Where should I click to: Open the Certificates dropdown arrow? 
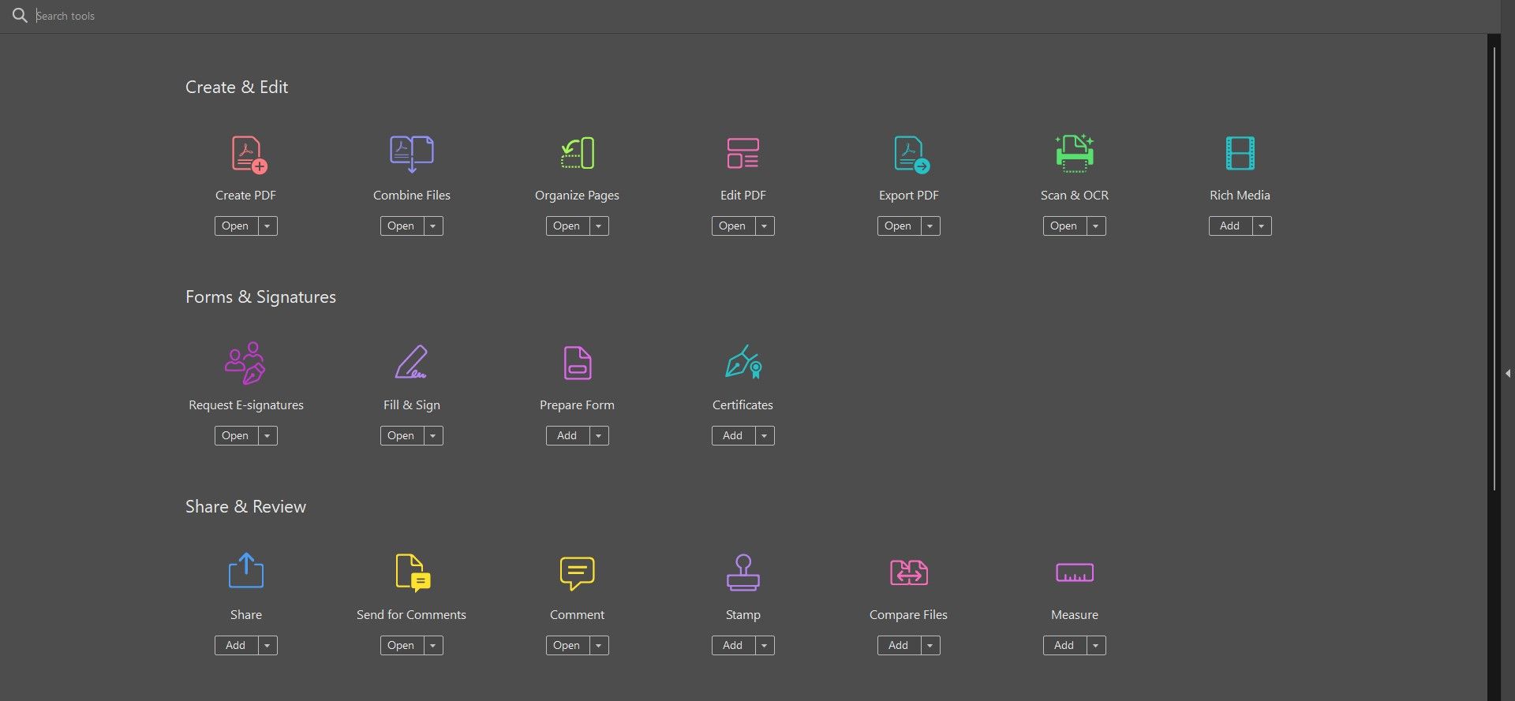pyautogui.click(x=765, y=436)
